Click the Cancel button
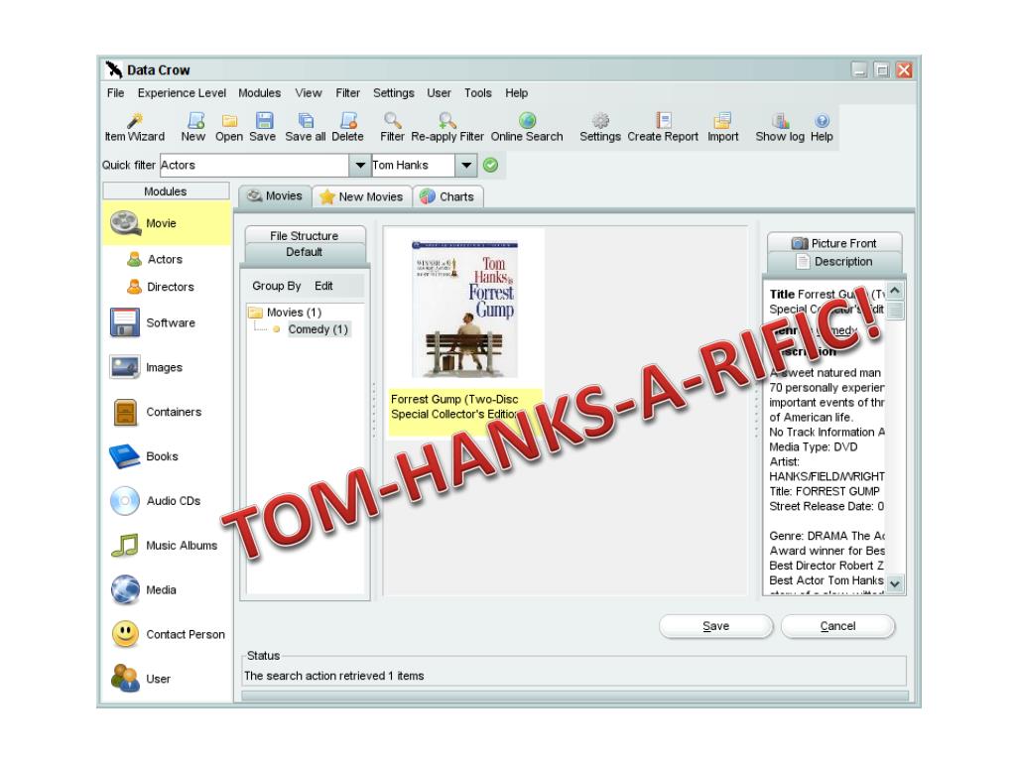Image resolution: width=1016 pixels, height=762 pixels. [x=837, y=626]
